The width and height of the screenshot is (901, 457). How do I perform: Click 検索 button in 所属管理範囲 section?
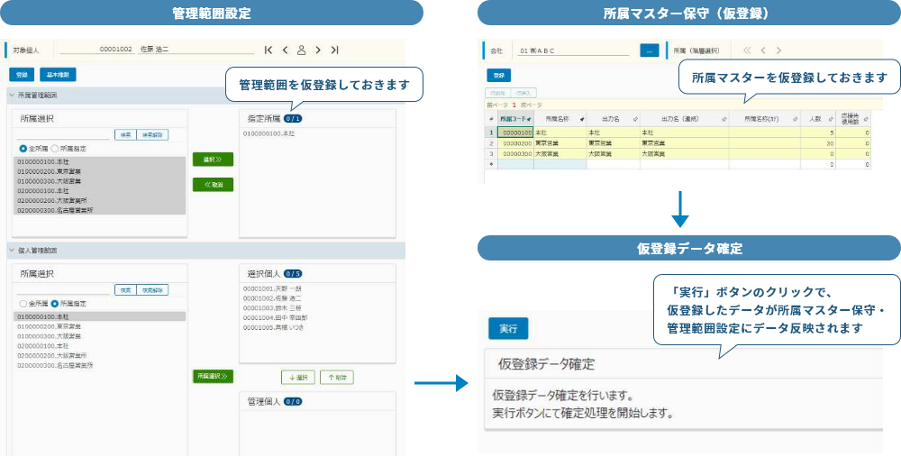pos(125,135)
